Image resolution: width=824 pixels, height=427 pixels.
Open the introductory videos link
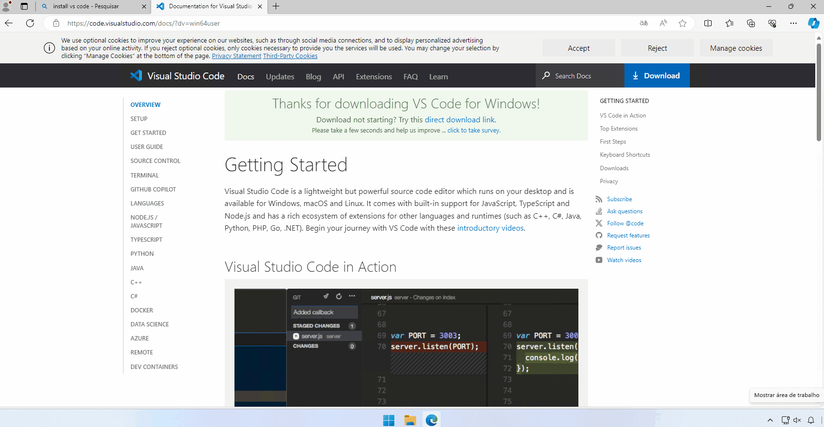pos(490,228)
